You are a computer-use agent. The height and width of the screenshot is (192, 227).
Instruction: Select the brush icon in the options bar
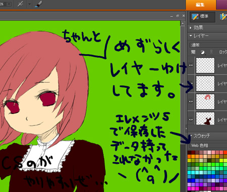tap(38, 4)
